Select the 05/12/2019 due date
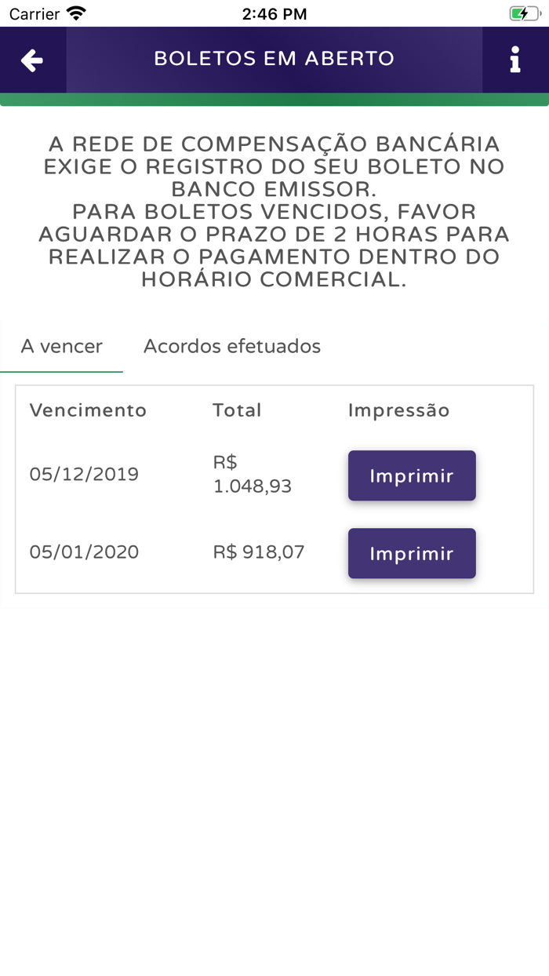This screenshot has height=976, width=549. 84,474
